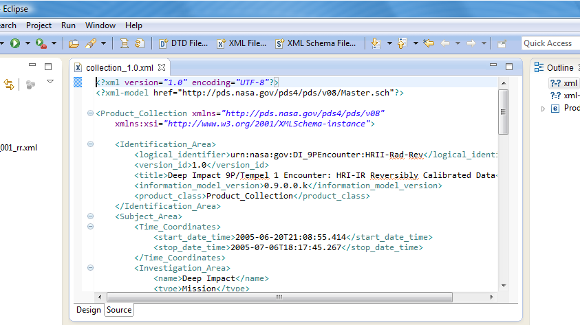Select the 001_rr.xml file
The height and width of the screenshot is (325, 580).
coord(19,148)
